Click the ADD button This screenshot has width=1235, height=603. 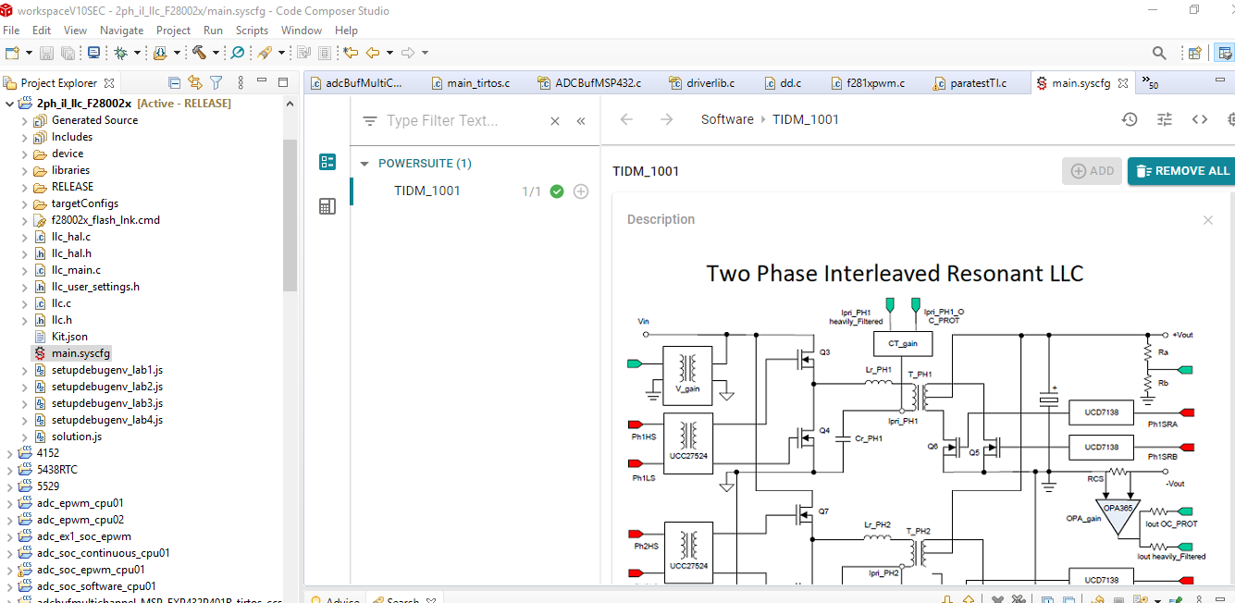coord(1092,171)
